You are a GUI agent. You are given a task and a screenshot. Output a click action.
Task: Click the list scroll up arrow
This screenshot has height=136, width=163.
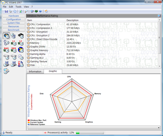point(159,20)
